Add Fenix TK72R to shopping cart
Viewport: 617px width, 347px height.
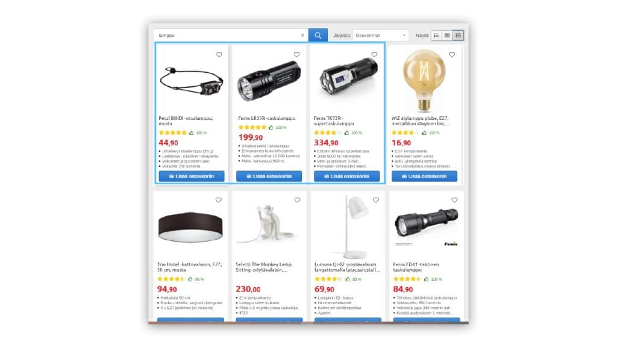[x=346, y=177]
